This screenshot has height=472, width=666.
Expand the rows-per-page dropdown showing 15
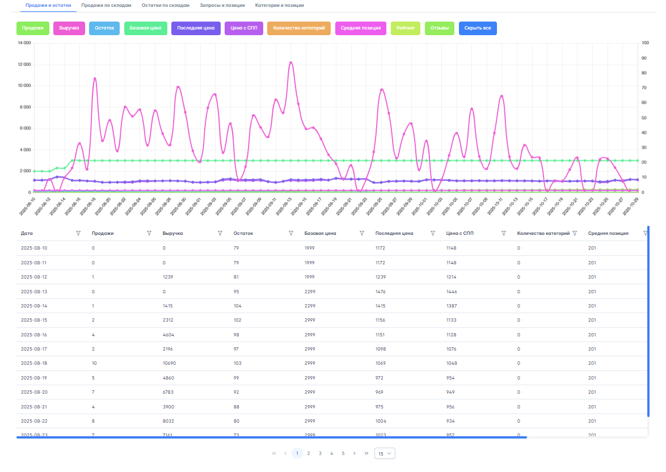click(385, 453)
